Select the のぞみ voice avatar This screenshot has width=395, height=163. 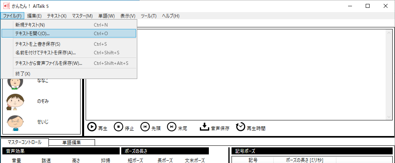point(14,102)
